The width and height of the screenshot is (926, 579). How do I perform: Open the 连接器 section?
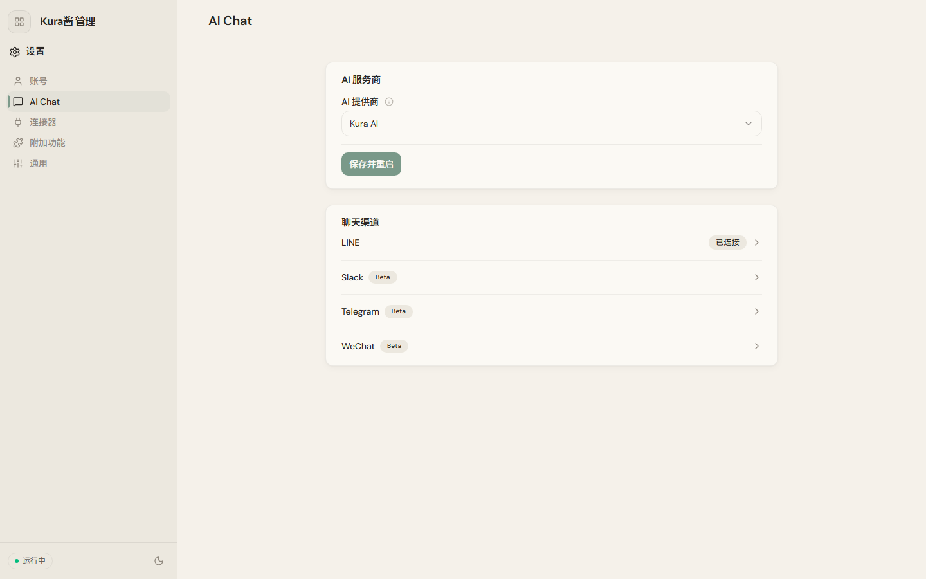pos(89,122)
